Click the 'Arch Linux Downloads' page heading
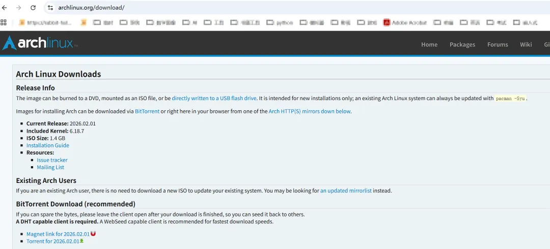 (59, 74)
